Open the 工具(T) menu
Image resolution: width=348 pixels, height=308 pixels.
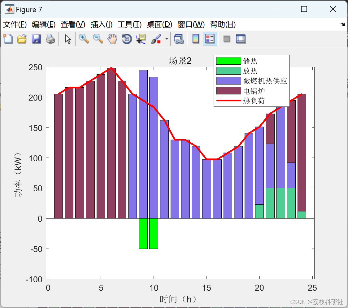[130, 24]
